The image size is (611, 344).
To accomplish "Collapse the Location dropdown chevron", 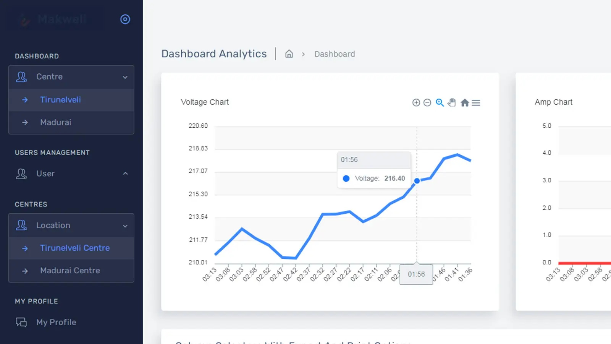I will tap(125, 226).
